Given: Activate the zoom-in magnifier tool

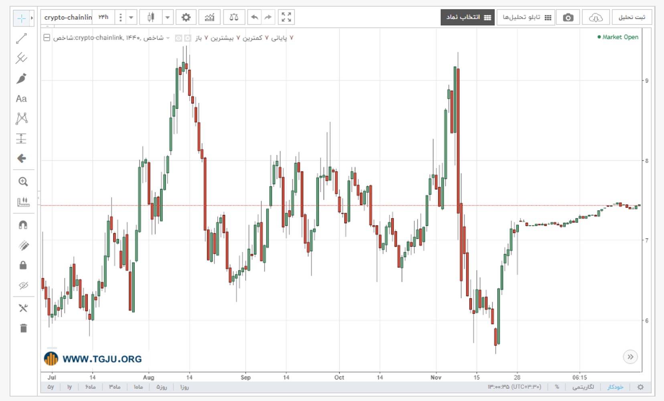Looking at the screenshot, I should [23, 182].
